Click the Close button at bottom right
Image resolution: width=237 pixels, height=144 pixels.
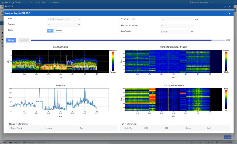(228, 137)
